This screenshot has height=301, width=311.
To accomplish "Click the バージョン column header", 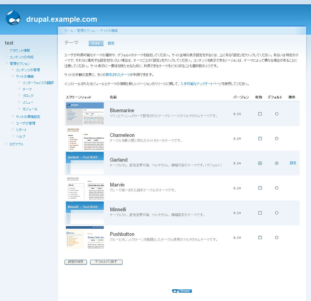I will click(241, 97).
